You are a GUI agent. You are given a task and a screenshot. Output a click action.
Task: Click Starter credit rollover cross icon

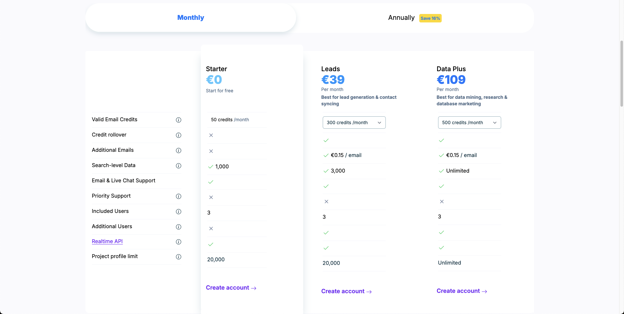(211, 135)
